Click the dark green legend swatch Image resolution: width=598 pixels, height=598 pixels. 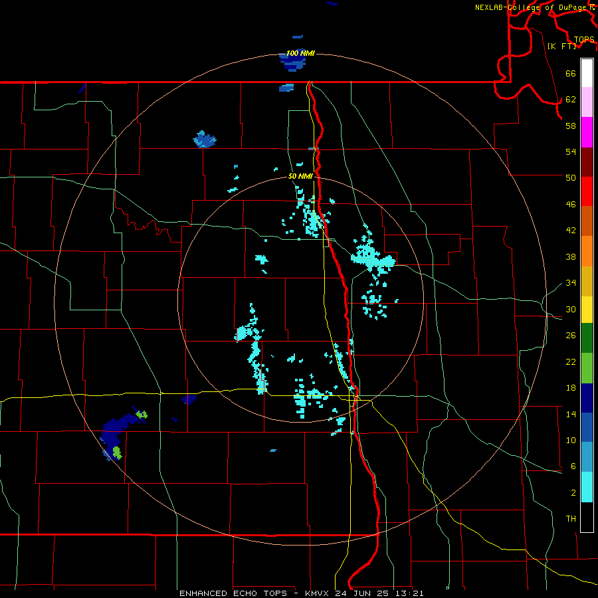[x=587, y=338]
